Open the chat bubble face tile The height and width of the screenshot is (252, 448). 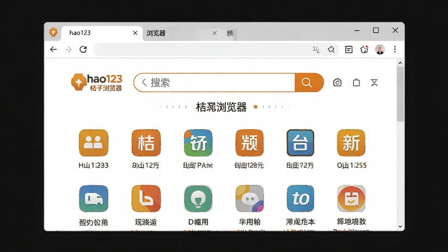pos(249,199)
